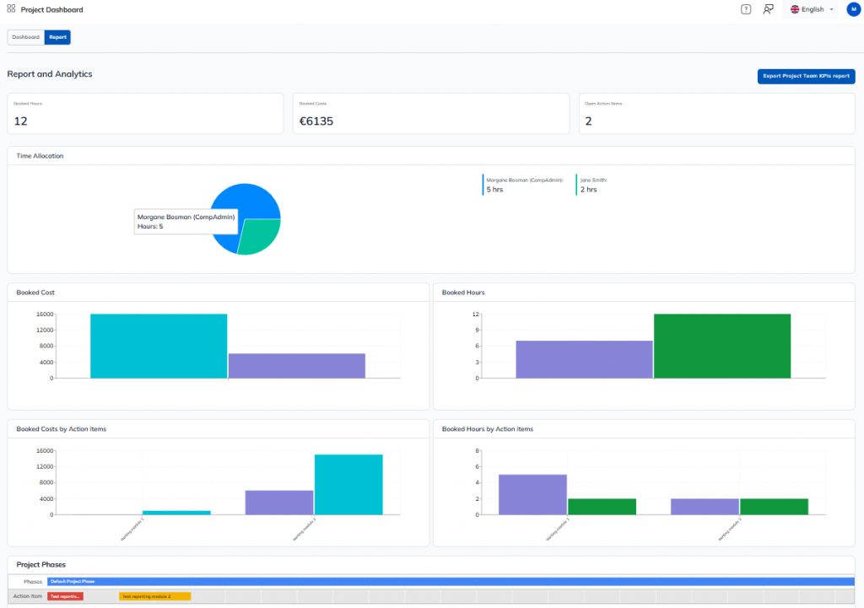
Task: Switch to the Dashboard tab
Action: pos(25,37)
